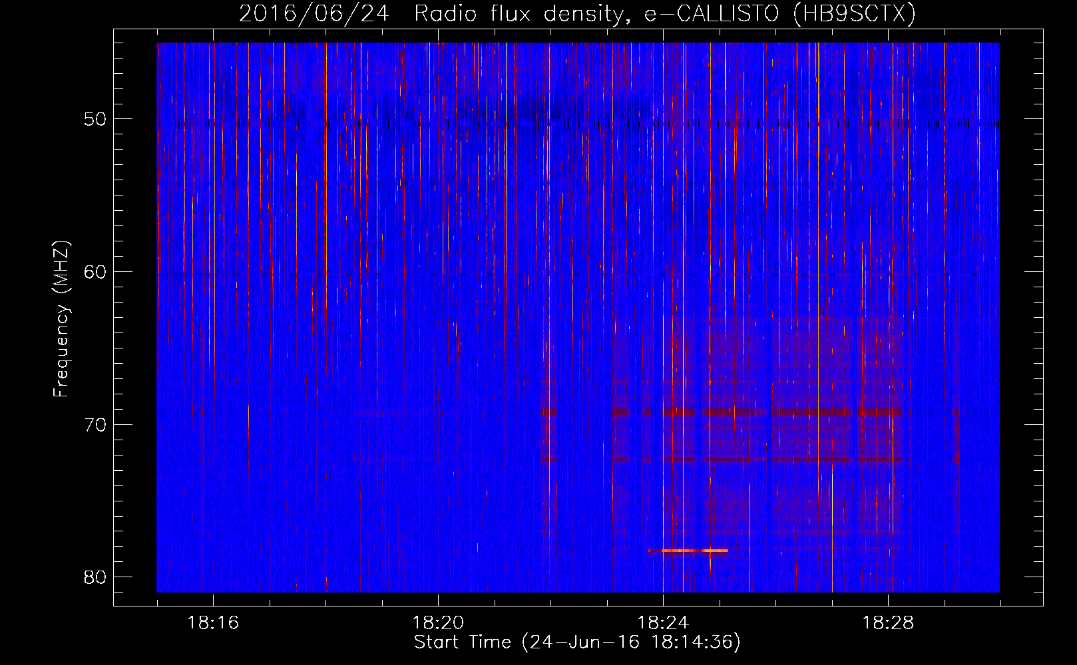The image size is (1077, 665).
Task: Click the date '2016/06/24' in the title
Action: click(314, 14)
